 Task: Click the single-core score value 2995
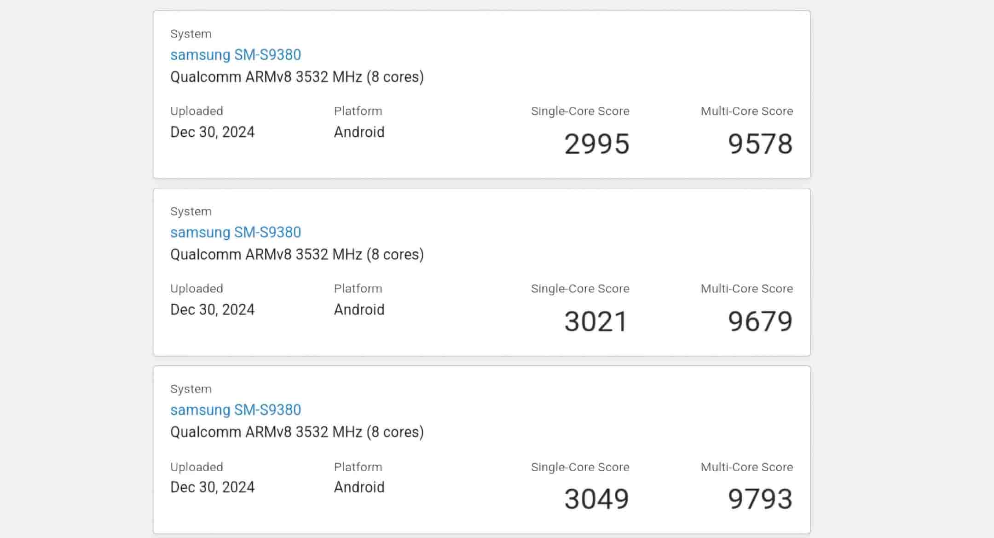pyautogui.click(x=596, y=144)
